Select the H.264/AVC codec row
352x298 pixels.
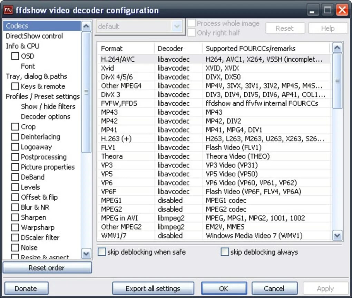pos(214,59)
